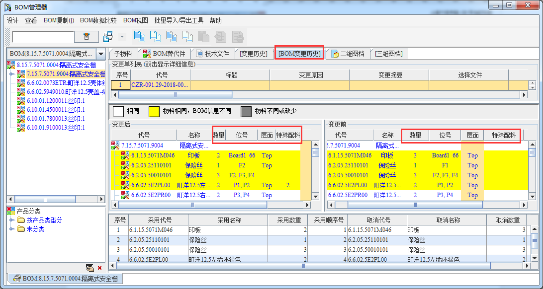The height and width of the screenshot is (289, 543).
Task: Click into the toolbar search input field
Action: pyautogui.click(x=43, y=37)
